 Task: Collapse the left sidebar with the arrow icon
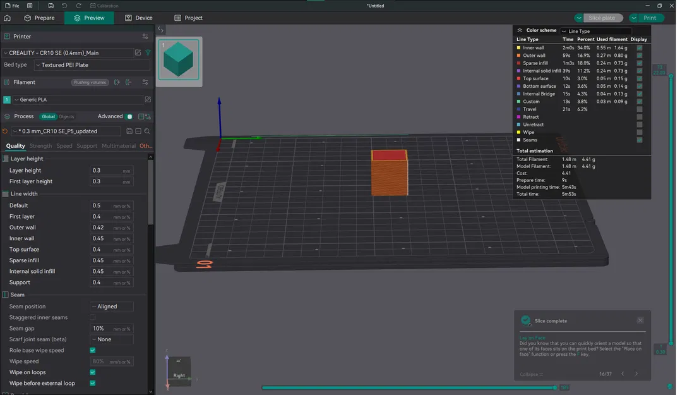point(160,30)
